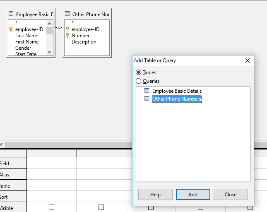This screenshot has width=267, height=212.
Task: Click left arrow of horizontal scrollbar
Action: pyautogui.click(x=2, y=145)
